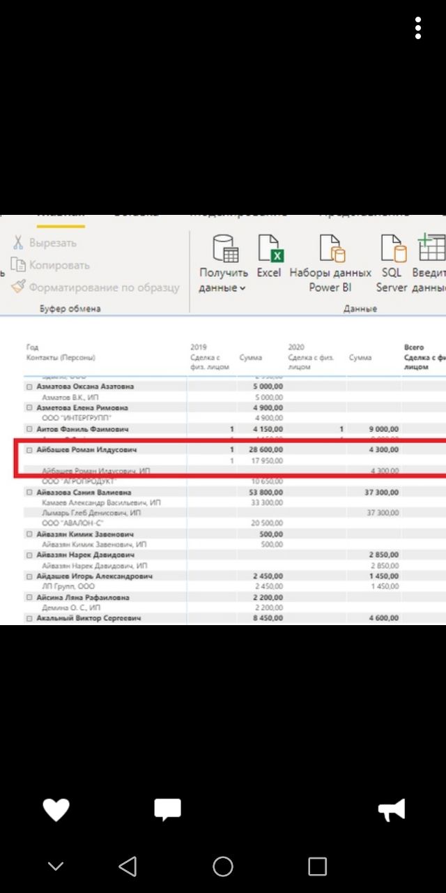Screen dimensions: 446x893
Task: Click the 4 600,00 cell for Акальный
Action: (x=384, y=619)
